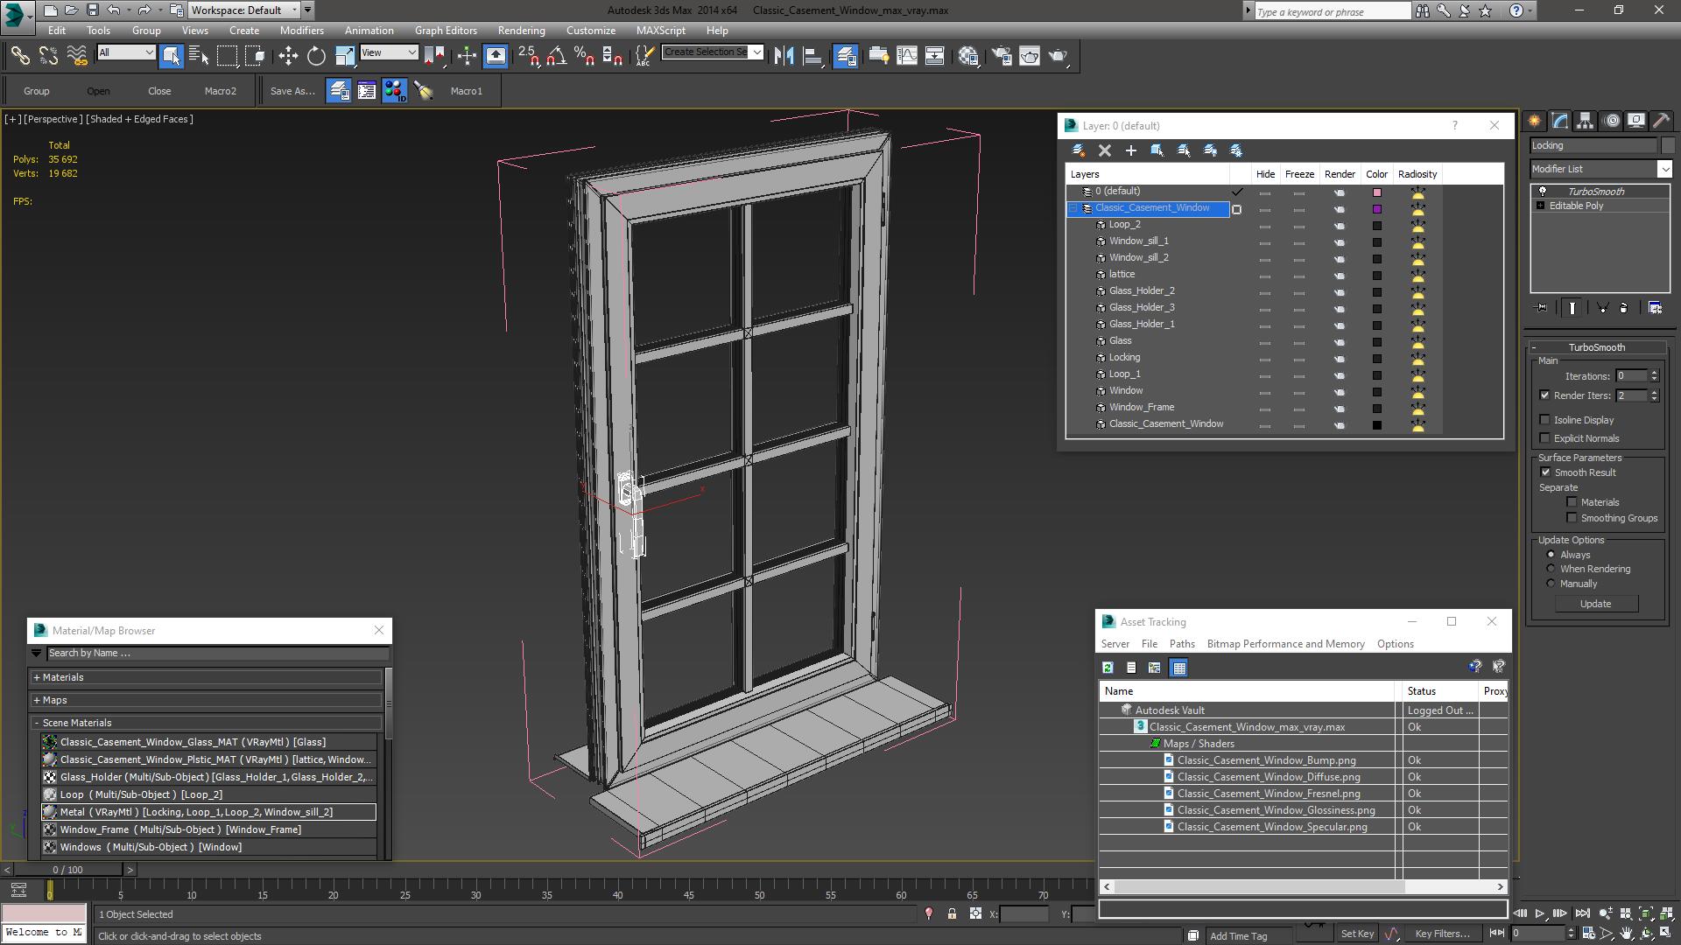Image resolution: width=1681 pixels, height=945 pixels.
Task: Toggle the Render Iters checkbox
Action: [x=1545, y=395]
